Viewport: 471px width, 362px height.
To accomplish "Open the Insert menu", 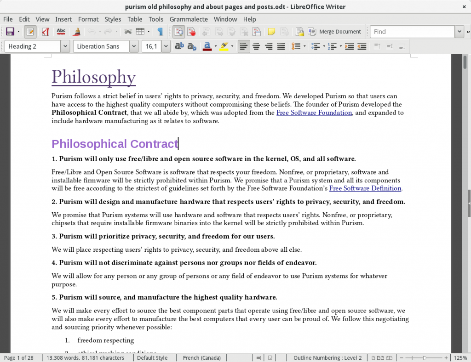I will 63,19.
